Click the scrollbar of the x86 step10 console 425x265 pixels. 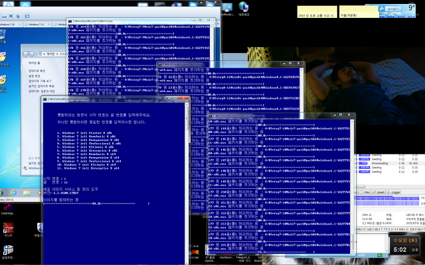(352, 186)
